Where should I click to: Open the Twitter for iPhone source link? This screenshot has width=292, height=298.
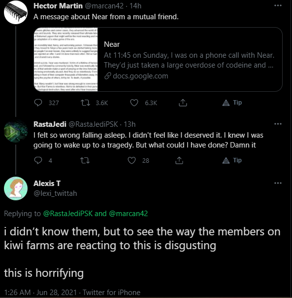[x=112, y=292]
